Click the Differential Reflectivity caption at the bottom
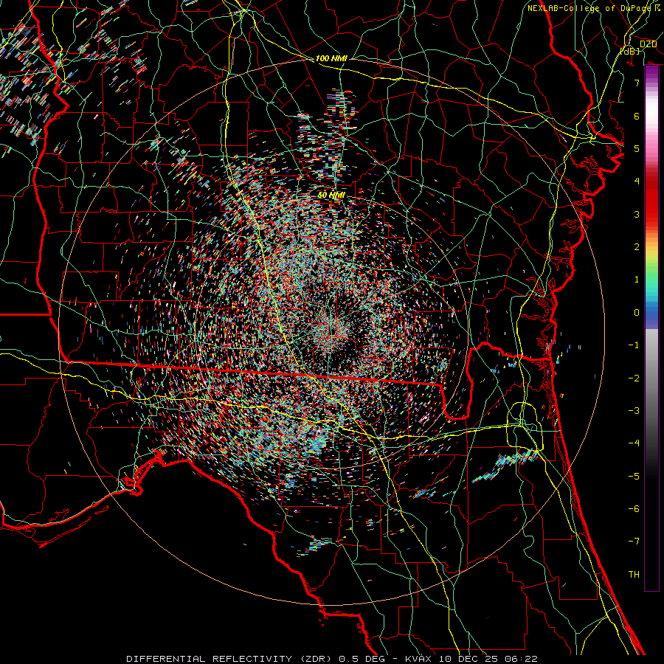 coord(331,659)
